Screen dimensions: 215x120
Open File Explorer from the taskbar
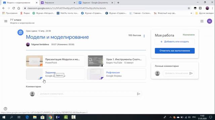pos(35,117)
